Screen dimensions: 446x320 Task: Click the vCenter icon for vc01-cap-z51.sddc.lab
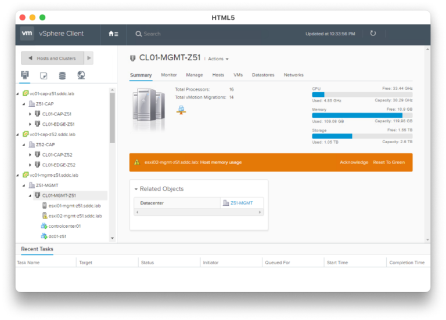(x=26, y=93)
